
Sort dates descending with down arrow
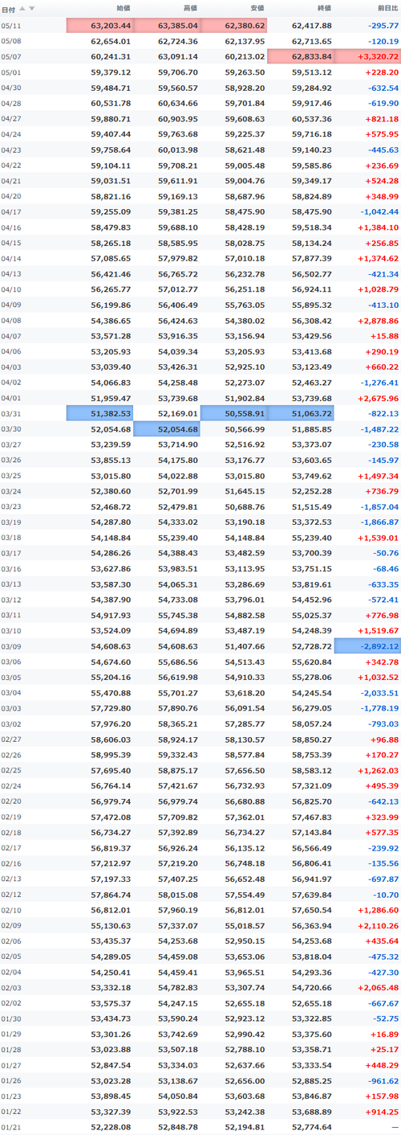point(32,8)
